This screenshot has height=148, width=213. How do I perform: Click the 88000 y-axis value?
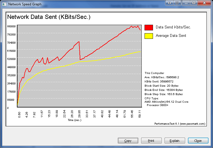coord(11,100)
